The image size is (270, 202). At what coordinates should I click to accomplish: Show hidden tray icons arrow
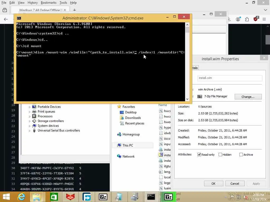pyautogui.click(x=226, y=197)
